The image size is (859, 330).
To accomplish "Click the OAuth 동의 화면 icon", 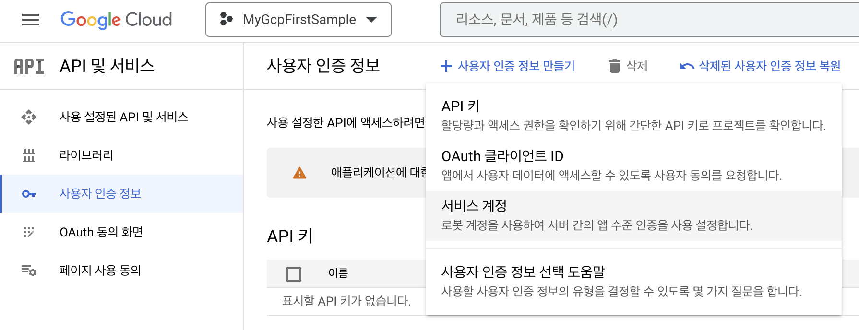I will coord(29,232).
